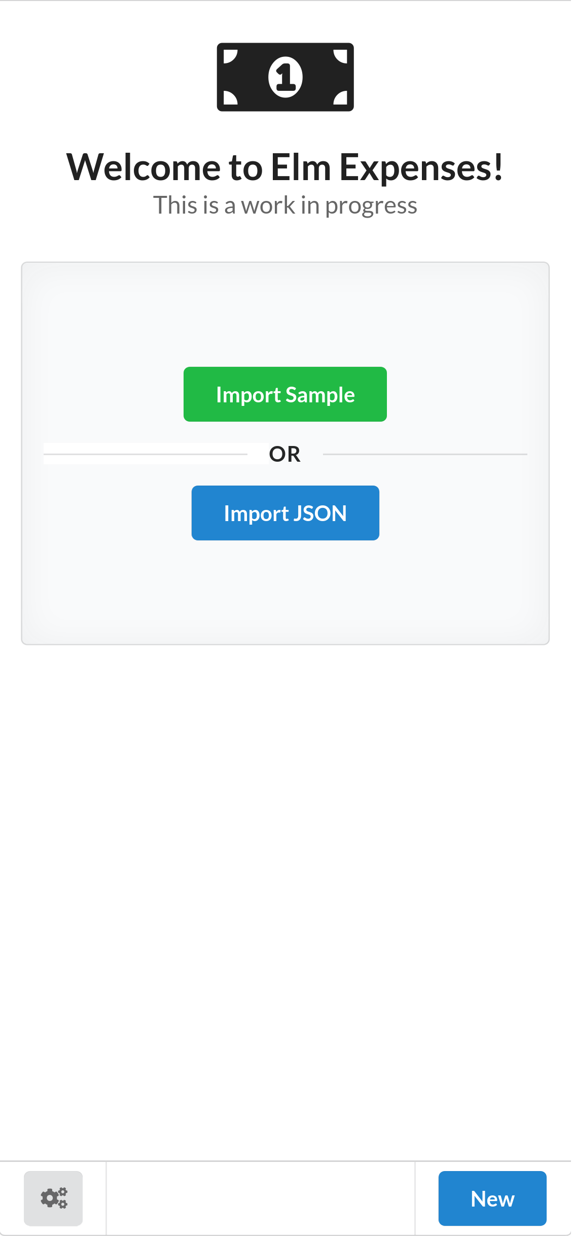This screenshot has width=572, height=1236.
Task: Click the empty middle toolbar section
Action: click(261, 1198)
